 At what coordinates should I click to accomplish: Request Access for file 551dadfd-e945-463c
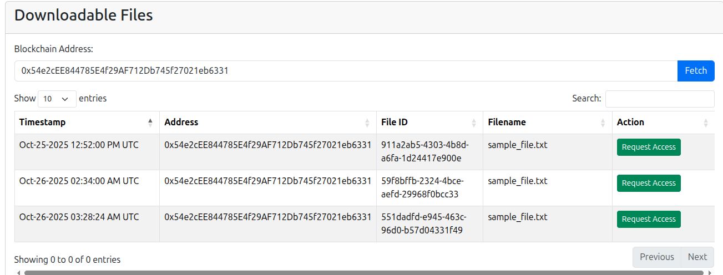[x=649, y=220]
